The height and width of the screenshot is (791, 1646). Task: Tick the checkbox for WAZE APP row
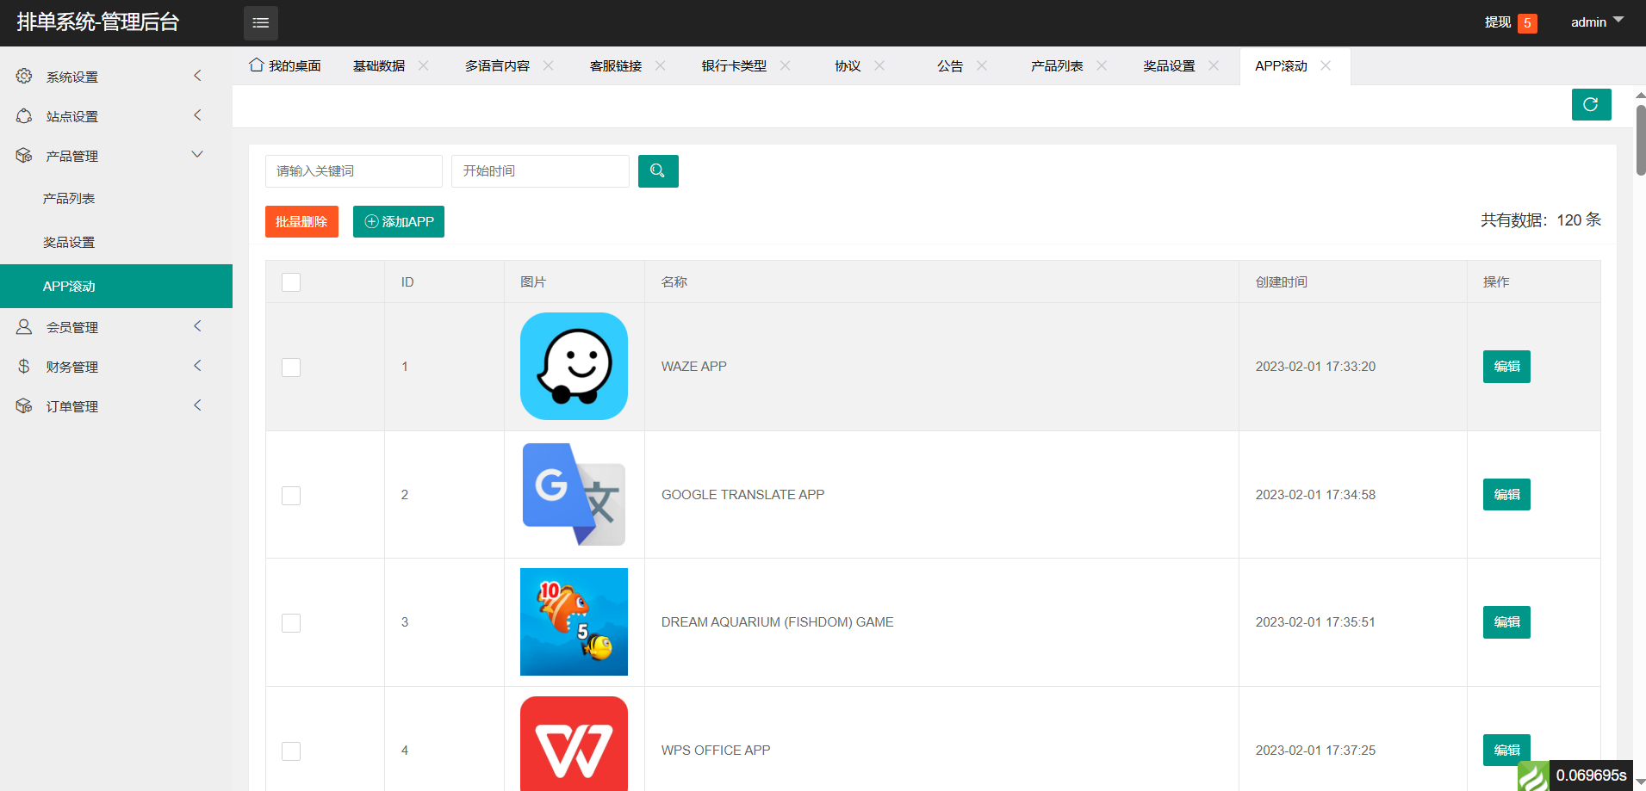pos(291,368)
